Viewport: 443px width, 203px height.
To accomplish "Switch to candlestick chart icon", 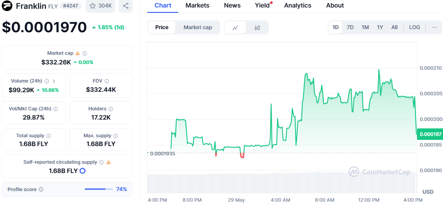I will [x=257, y=27].
